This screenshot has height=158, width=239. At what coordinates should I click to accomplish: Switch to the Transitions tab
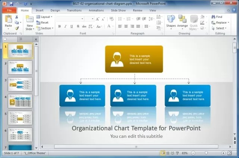(x=74, y=10)
